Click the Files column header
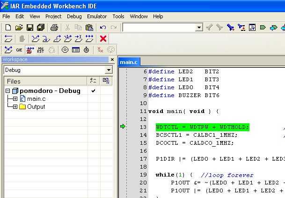The width and height of the screenshot is (285, 198). pos(45,81)
